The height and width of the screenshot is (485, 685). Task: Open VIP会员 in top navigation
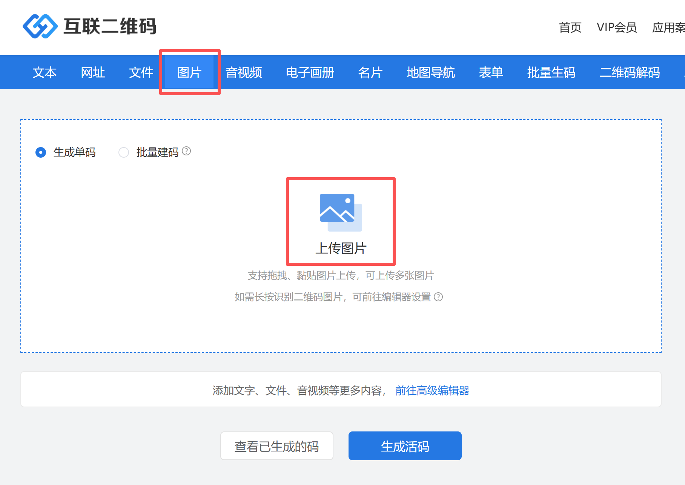pos(617,28)
